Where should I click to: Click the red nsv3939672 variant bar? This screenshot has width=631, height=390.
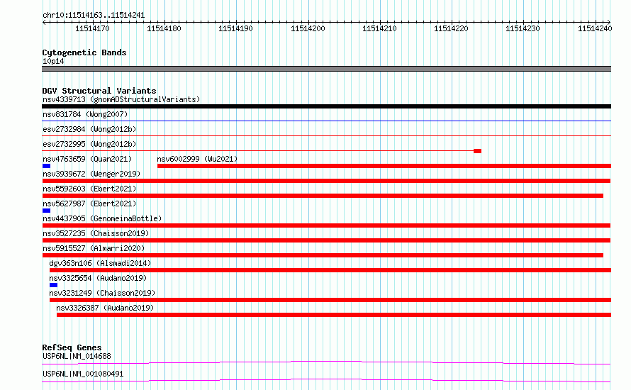pos(326,181)
